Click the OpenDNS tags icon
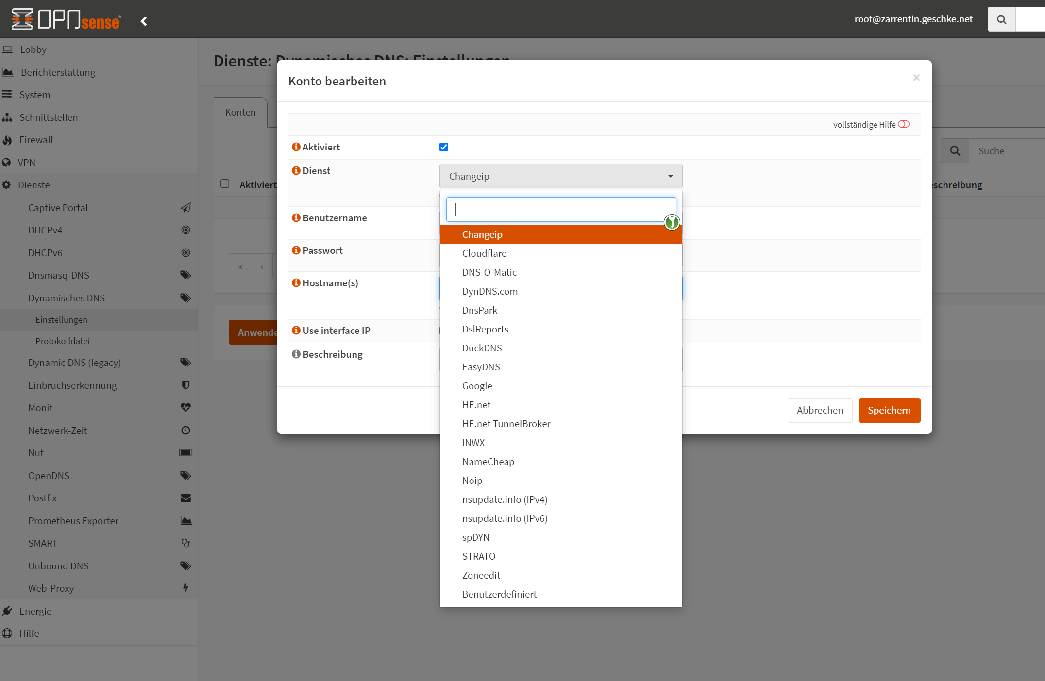The width and height of the screenshot is (1045, 681). (x=185, y=476)
